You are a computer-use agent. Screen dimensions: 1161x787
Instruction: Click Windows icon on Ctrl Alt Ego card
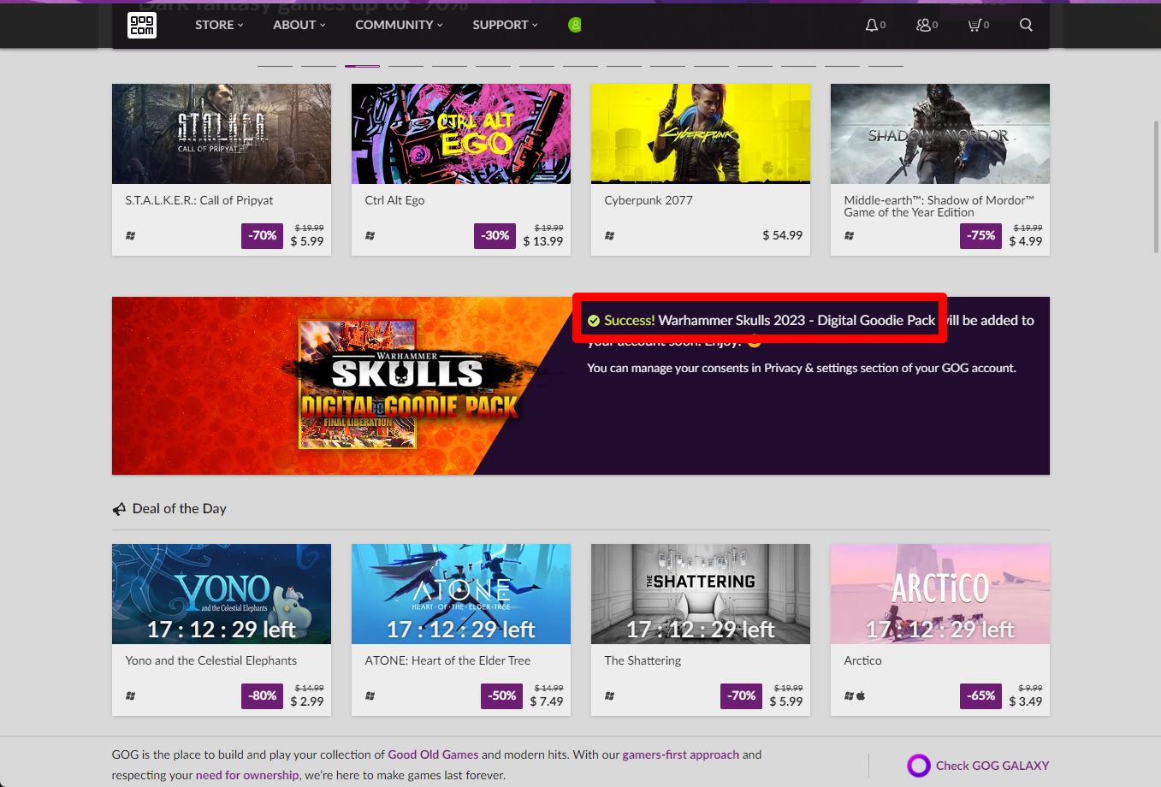(x=370, y=235)
